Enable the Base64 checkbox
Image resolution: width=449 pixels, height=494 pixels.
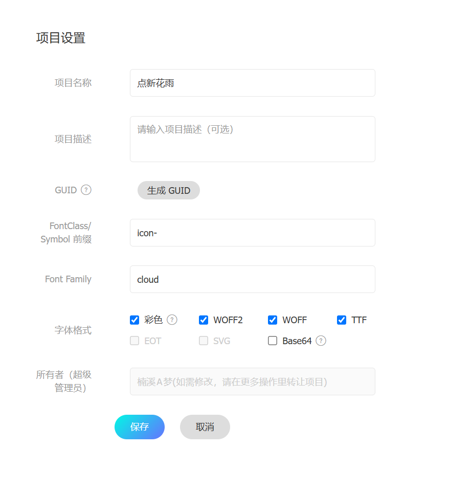pyautogui.click(x=273, y=341)
